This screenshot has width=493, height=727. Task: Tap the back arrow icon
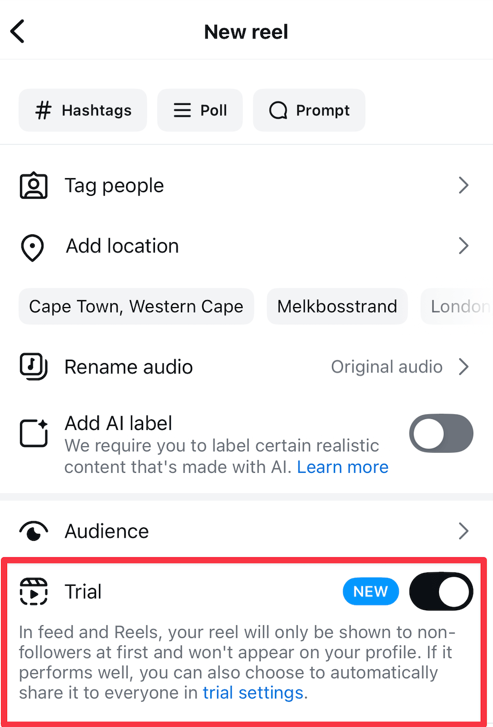click(x=18, y=32)
